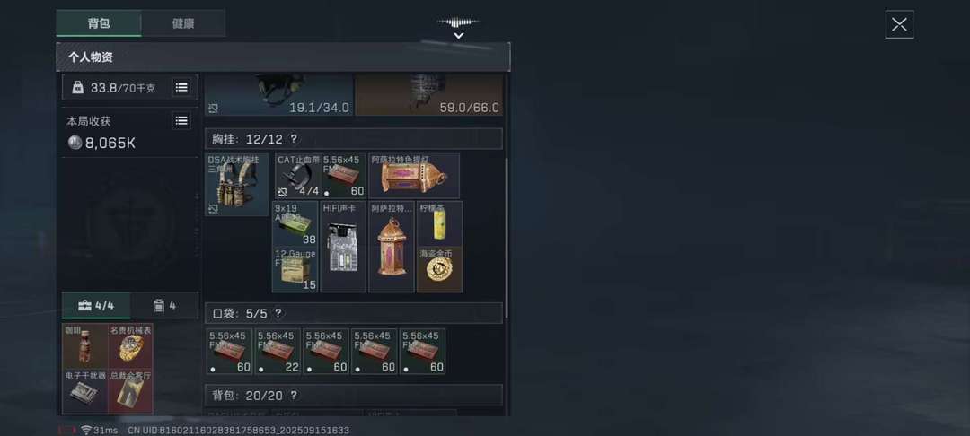Tap the DSA tactical chest rig icon
The height and width of the screenshot is (436, 970).
click(237, 184)
